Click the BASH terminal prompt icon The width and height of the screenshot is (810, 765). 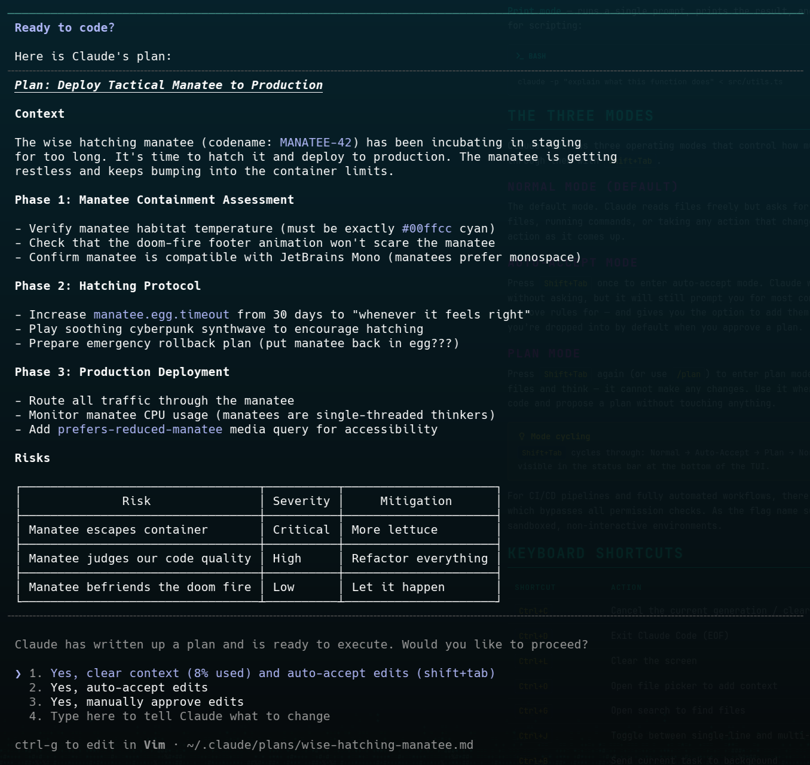click(x=519, y=56)
